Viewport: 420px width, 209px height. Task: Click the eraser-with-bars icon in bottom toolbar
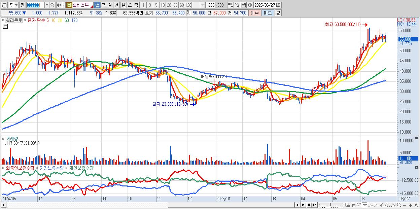[x=388, y=205]
